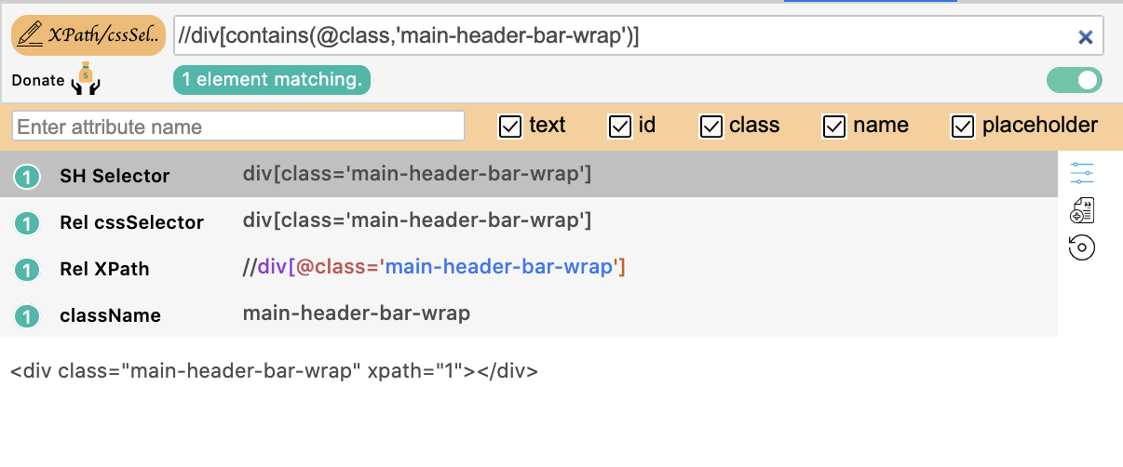Disable the name attribute checkbox
The height and width of the screenshot is (467, 1123).
pyautogui.click(x=834, y=127)
